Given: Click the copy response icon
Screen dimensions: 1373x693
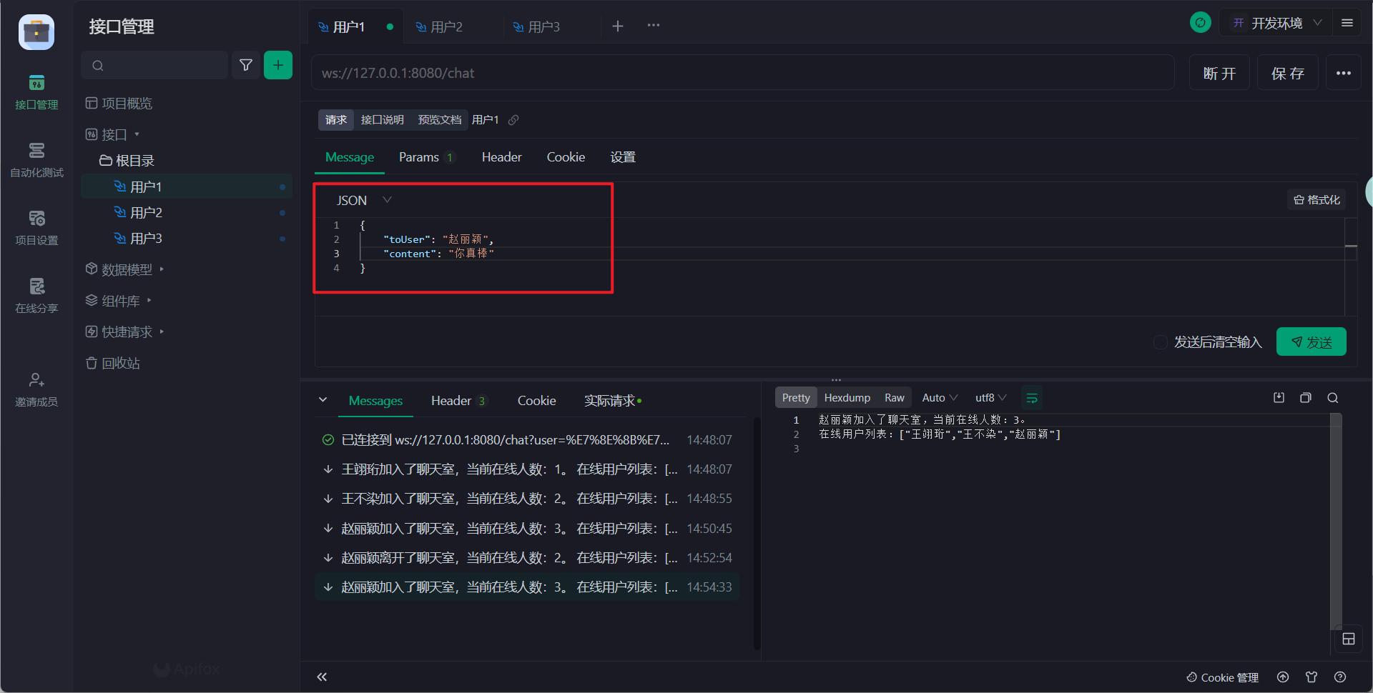Looking at the screenshot, I should tap(1306, 398).
